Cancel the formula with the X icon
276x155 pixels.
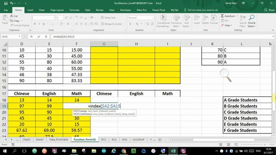click(x=31, y=37)
